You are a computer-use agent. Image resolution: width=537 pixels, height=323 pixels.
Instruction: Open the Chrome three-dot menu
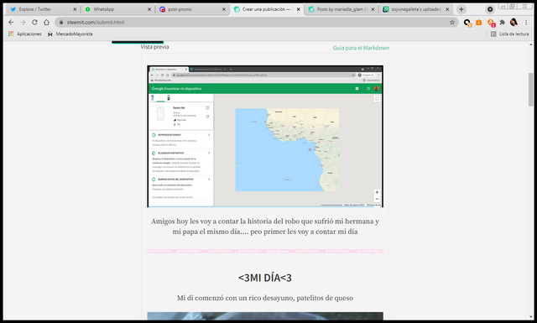click(x=526, y=23)
